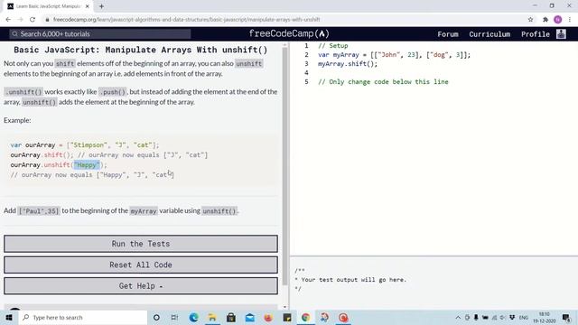
Task: Click the Run the Tests button
Action: [141, 244]
